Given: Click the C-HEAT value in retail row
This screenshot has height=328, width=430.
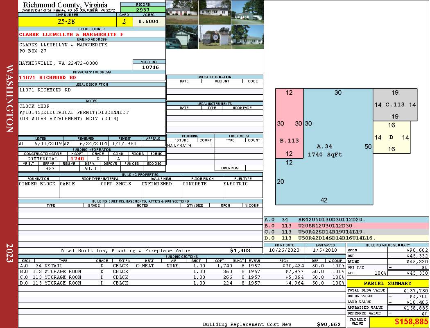Looking at the screenshot, I should coord(145,266).
